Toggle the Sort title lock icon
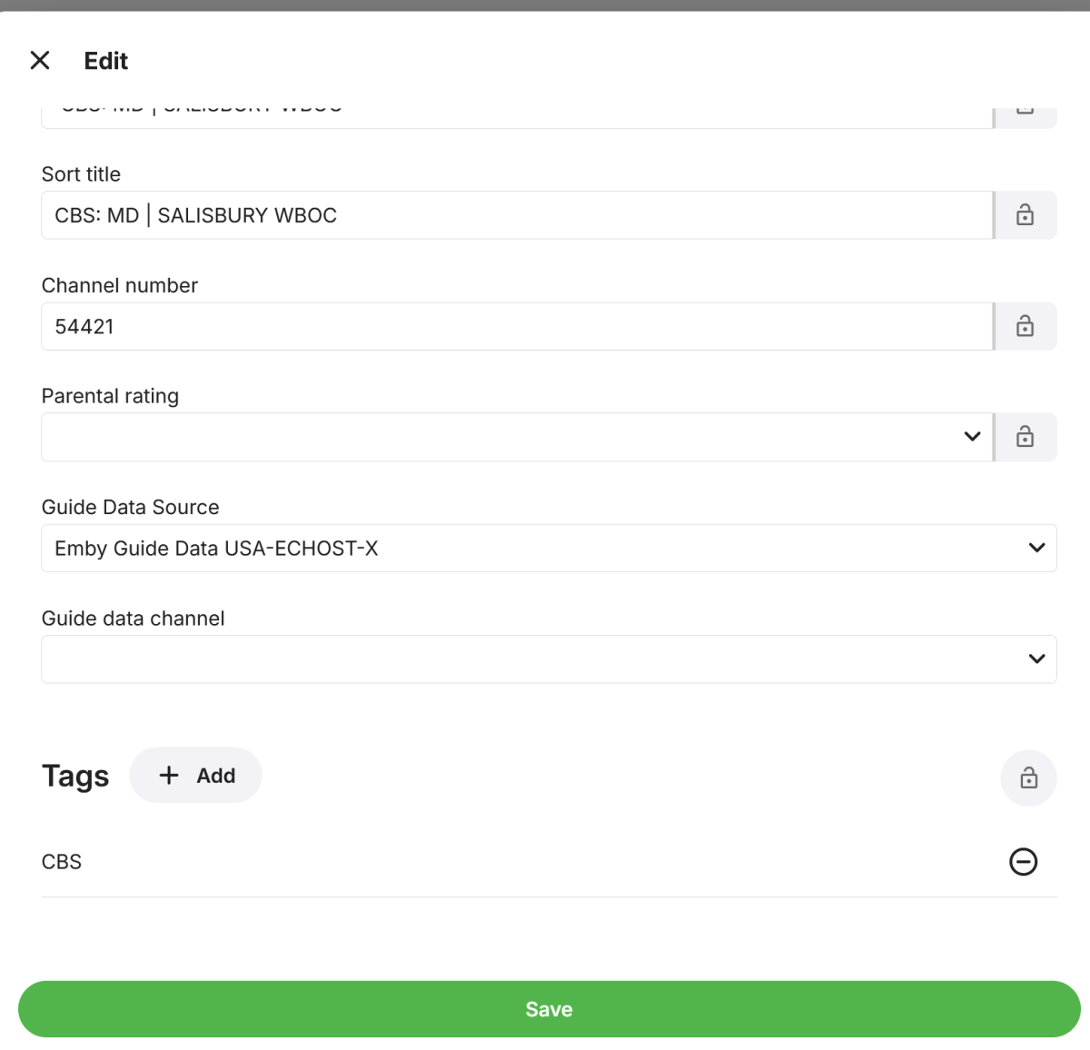 tap(1025, 215)
